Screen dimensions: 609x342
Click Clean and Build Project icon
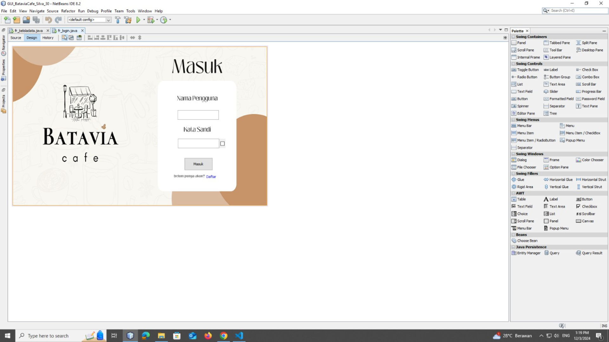128,20
